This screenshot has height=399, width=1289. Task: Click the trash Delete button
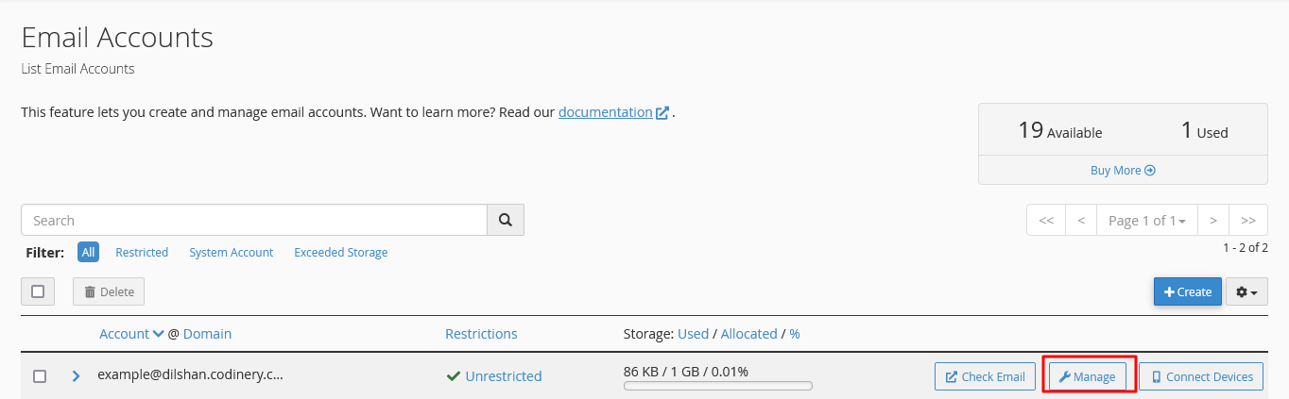pyautogui.click(x=109, y=291)
